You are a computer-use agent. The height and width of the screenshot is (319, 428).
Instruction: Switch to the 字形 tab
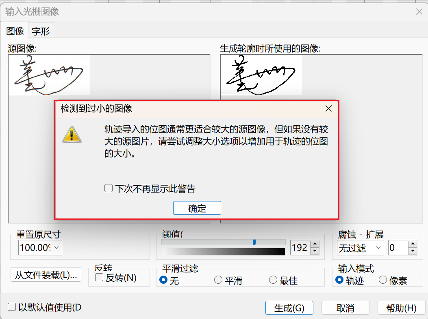coord(41,31)
